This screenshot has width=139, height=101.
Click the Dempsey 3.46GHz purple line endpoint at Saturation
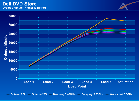coord(125,33)
